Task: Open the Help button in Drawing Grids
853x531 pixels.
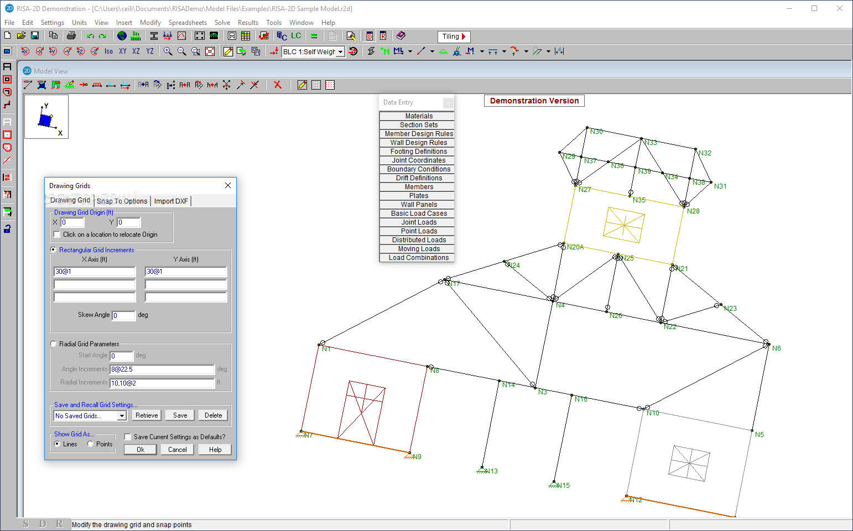Action: [215, 450]
